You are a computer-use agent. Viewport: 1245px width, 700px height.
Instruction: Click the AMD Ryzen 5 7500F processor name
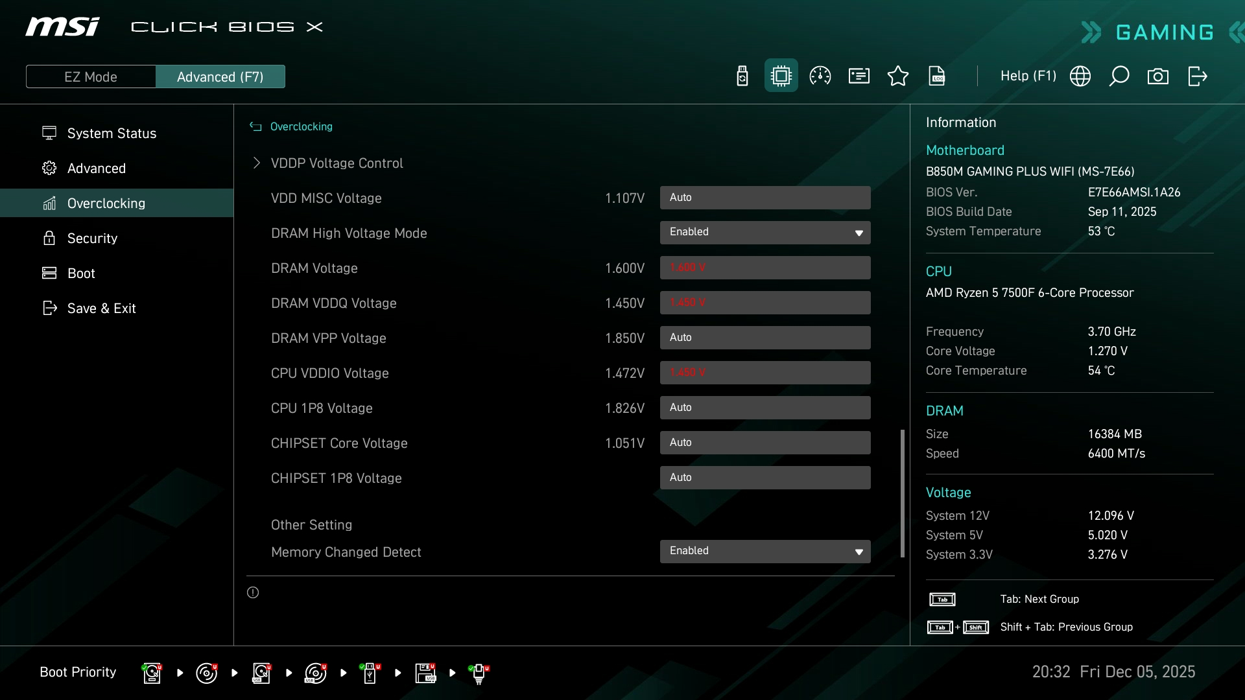tap(1030, 293)
